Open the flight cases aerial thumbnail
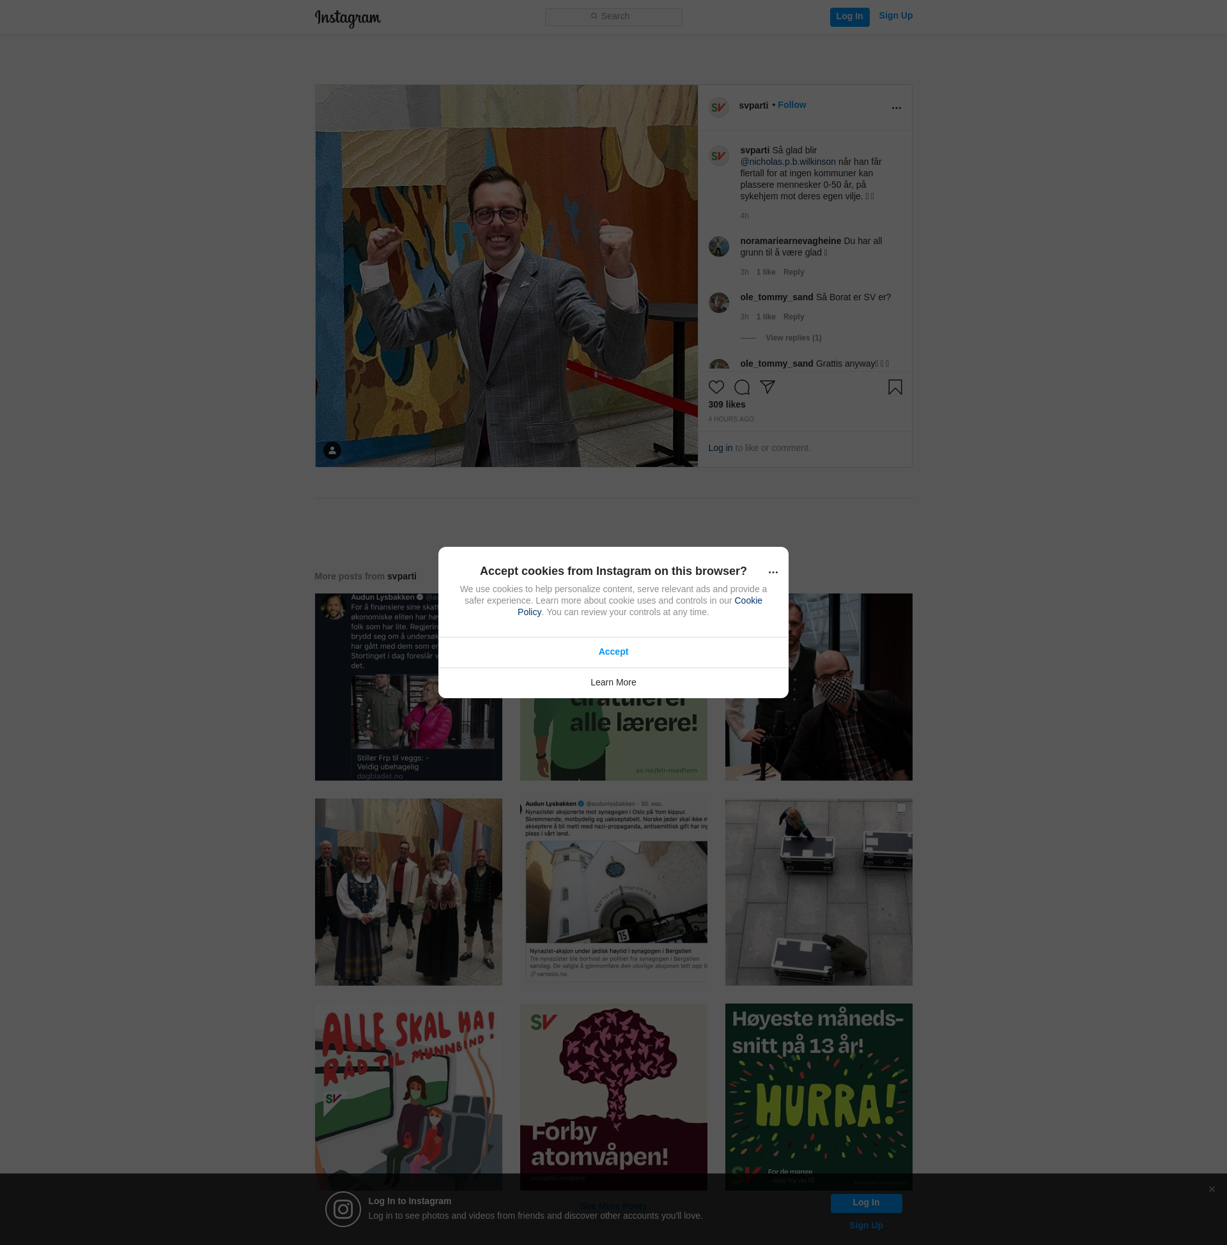The image size is (1227, 1245). tap(819, 892)
